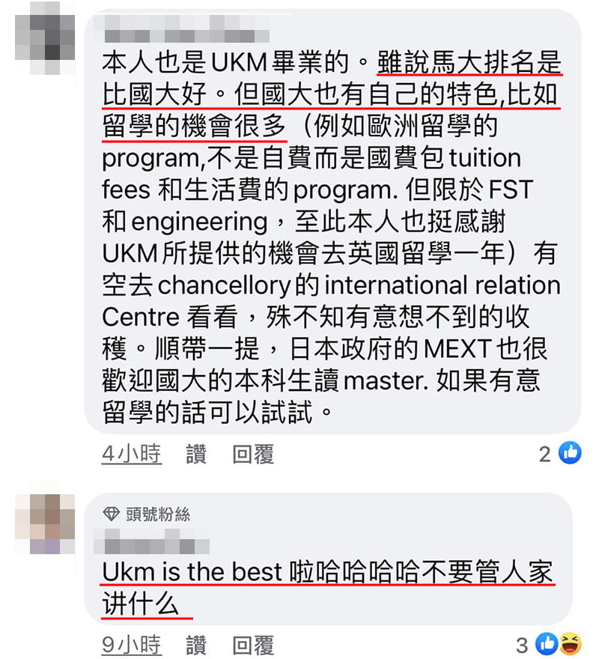View reaction count 2 on first comment

545,455
